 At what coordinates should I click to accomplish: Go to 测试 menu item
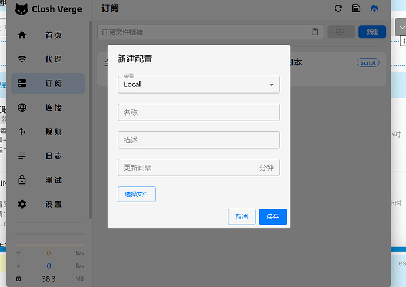[x=48, y=180]
